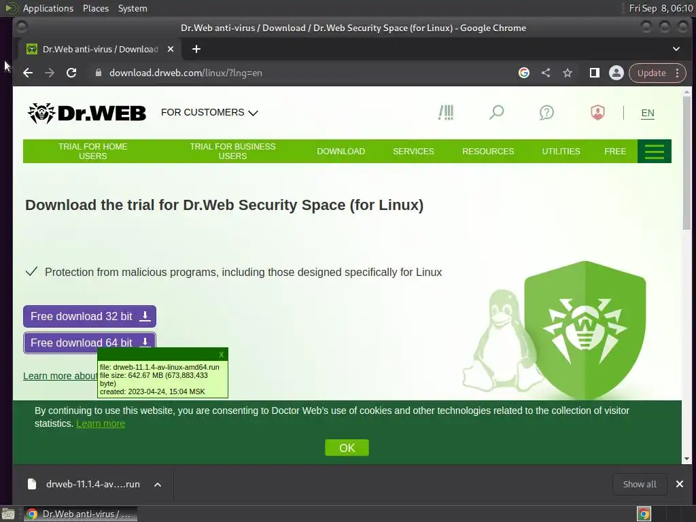Click the clock Fri Sep 8
This screenshot has height=522, width=696.
coord(661,8)
